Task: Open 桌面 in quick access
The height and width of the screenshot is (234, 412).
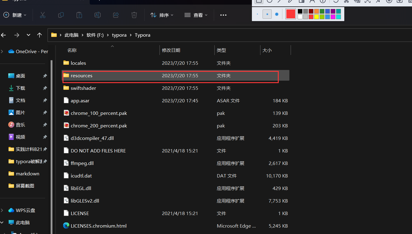Action: 16,76
